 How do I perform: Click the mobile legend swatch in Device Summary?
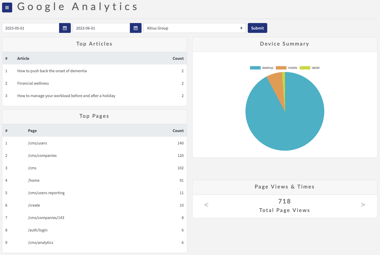[281, 68]
